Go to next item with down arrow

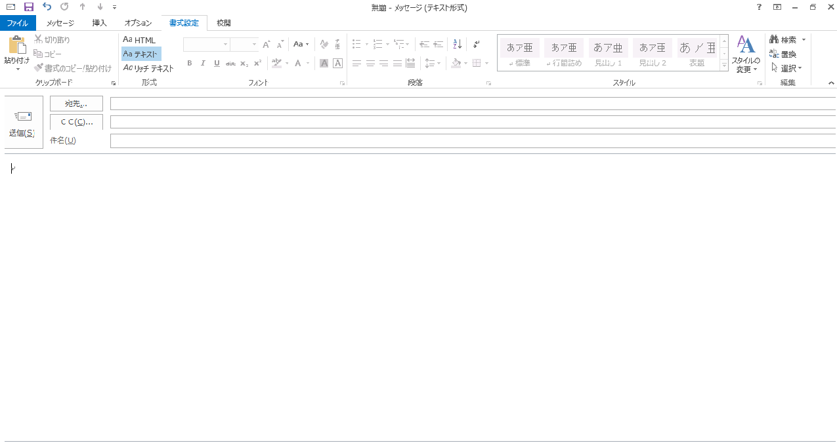coord(100,7)
